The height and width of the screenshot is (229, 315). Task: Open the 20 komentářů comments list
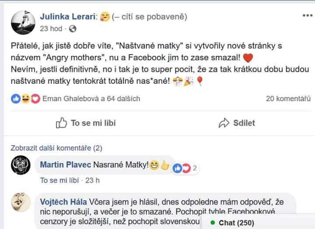[288, 99]
